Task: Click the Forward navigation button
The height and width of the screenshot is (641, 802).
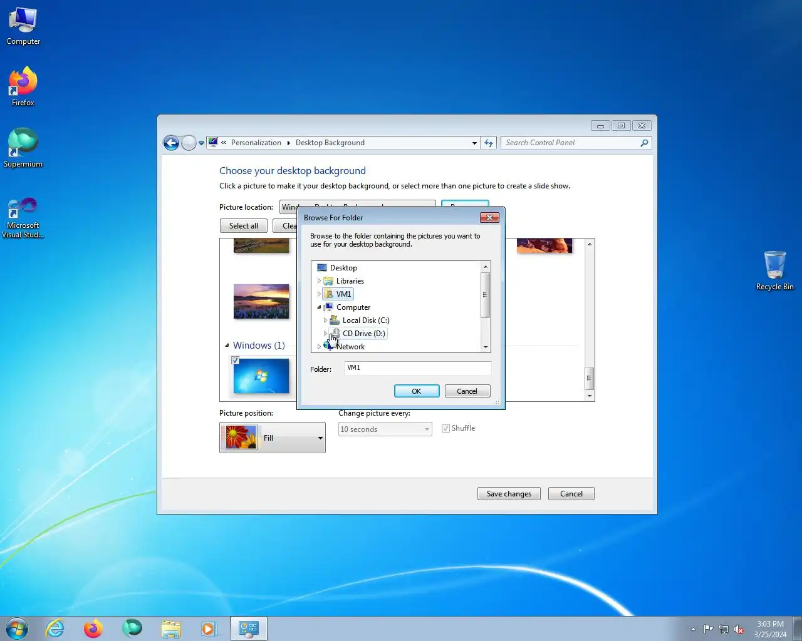Action: tap(189, 143)
